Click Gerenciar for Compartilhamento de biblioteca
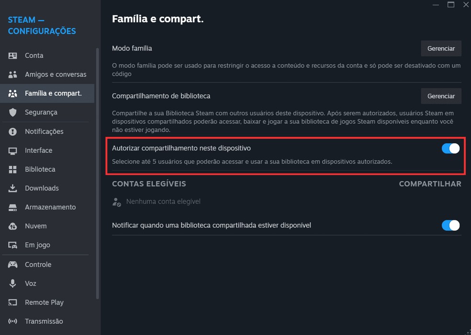The image size is (471, 335). coord(441,96)
